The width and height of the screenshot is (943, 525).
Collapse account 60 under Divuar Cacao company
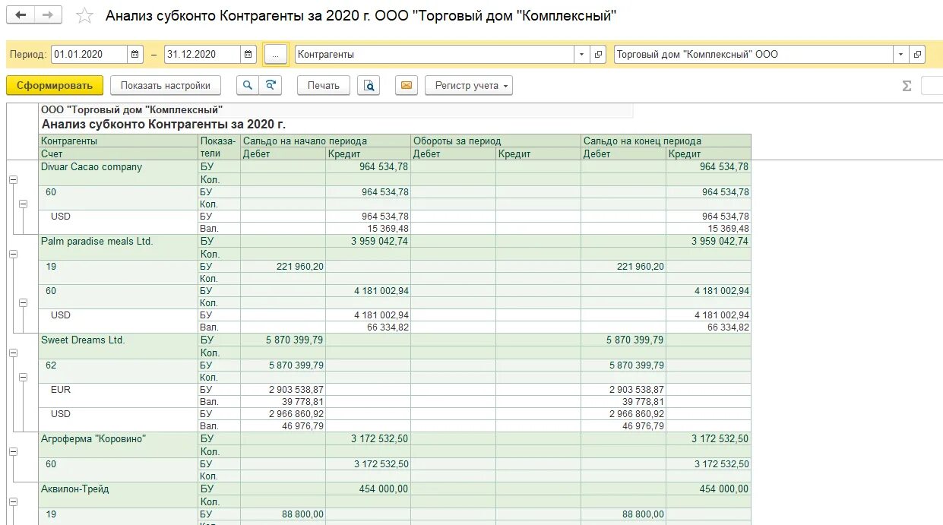pyautogui.click(x=22, y=204)
